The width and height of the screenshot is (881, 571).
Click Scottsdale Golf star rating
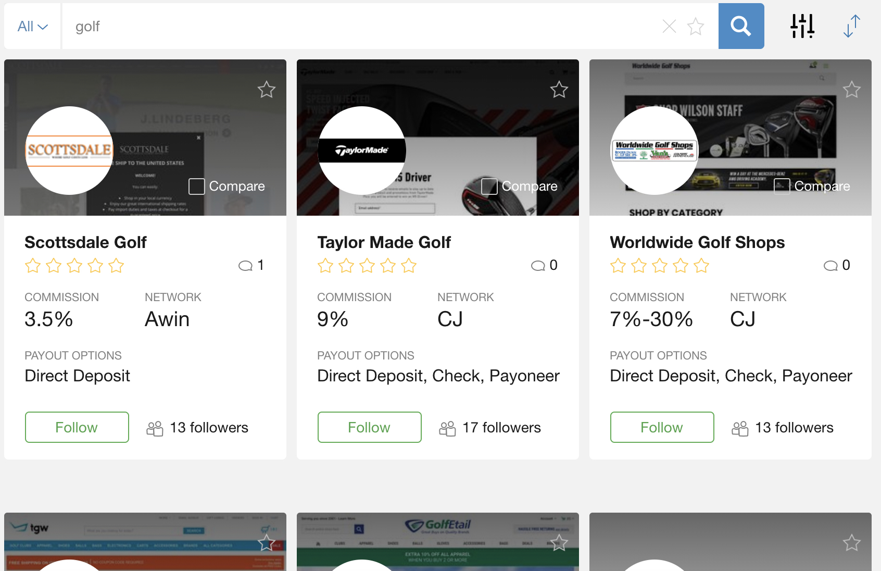tap(74, 266)
